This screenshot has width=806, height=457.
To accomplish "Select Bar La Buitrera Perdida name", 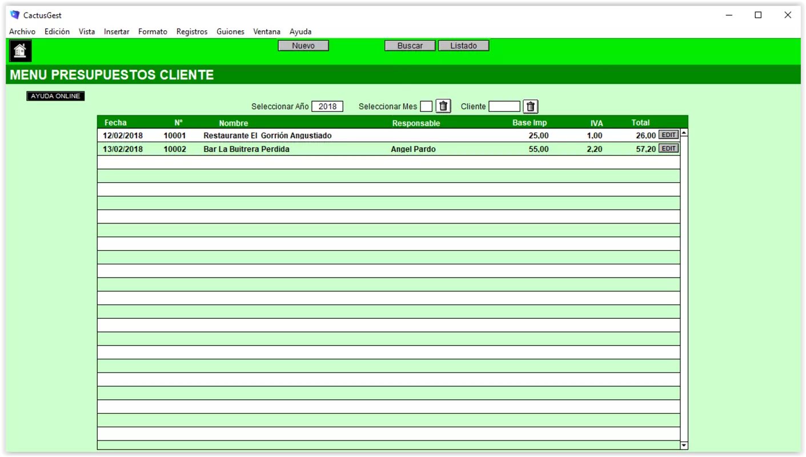I will 246,149.
